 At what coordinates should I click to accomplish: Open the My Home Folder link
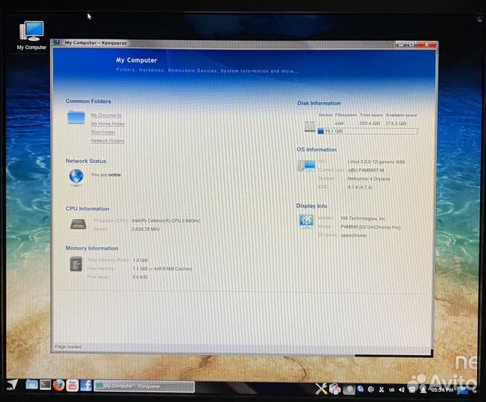point(108,124)
